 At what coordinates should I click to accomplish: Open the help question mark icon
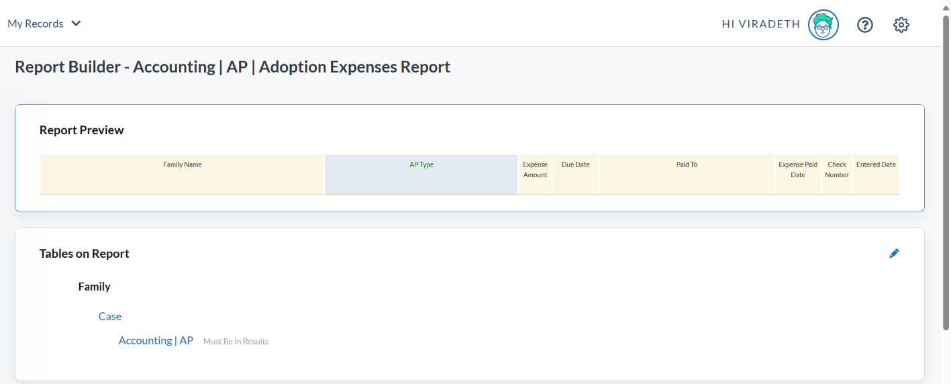tap(865, 25)
